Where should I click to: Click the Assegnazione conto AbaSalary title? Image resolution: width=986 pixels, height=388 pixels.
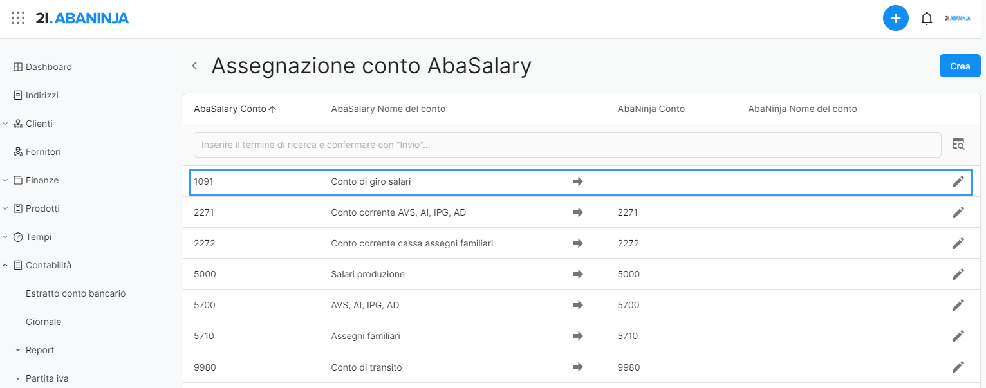pyautogui.click(x=371, y=66)
